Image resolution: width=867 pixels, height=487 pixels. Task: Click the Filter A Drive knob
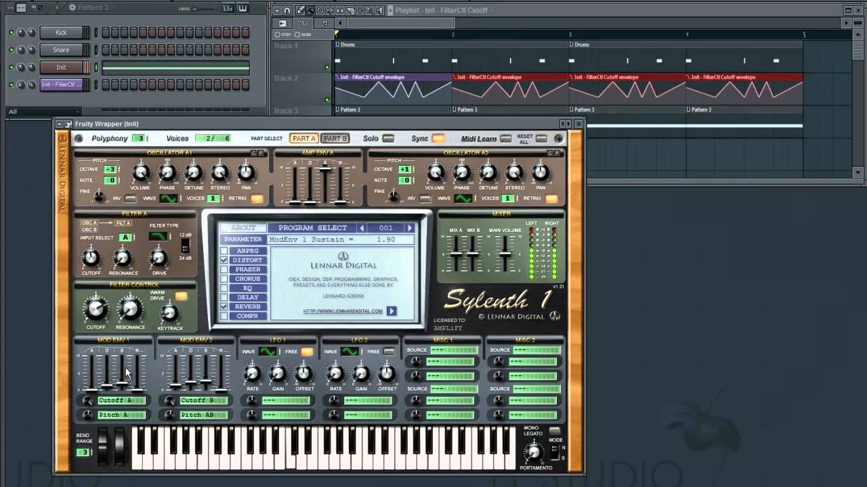(158, 258)
